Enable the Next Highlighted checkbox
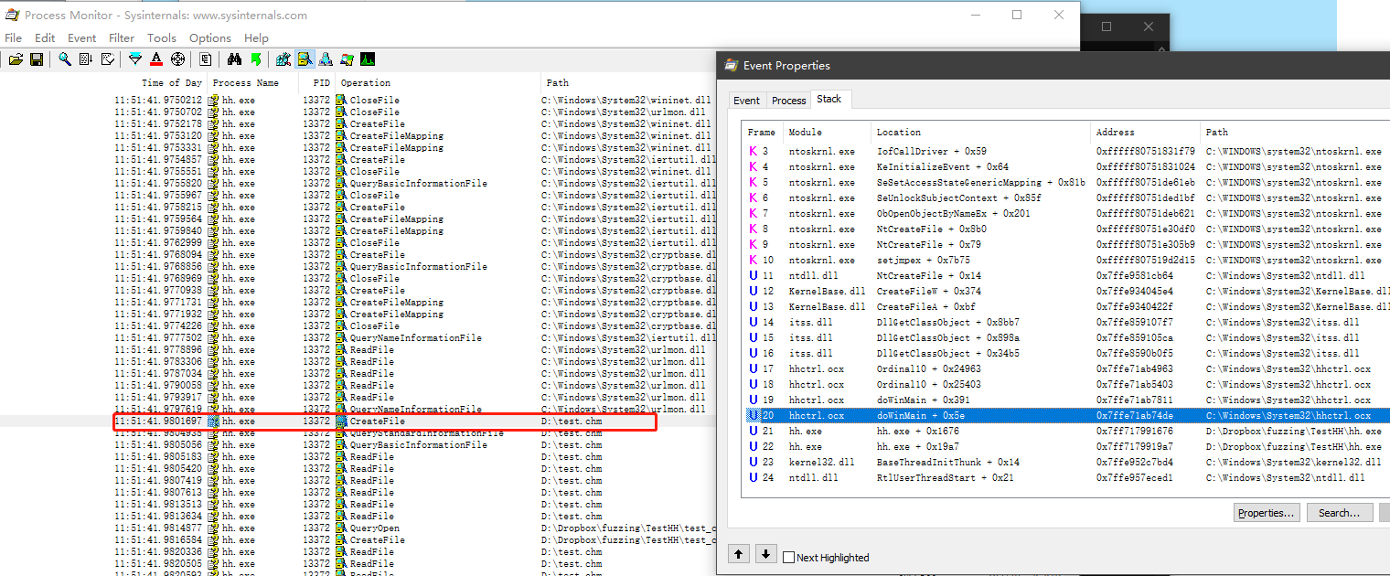The height and width of the screenshot is (576, 1390). (x=788, y=558)
